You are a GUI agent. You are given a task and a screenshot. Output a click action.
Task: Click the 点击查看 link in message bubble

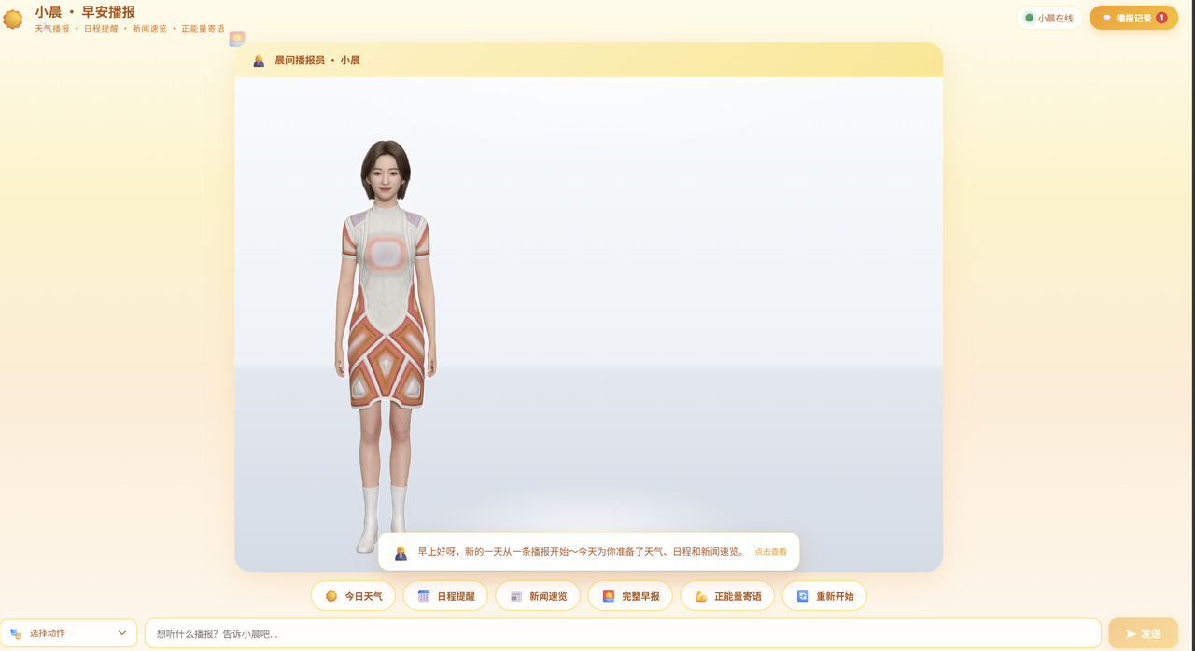770,552
